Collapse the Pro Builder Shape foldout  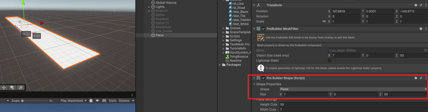click(254, 78)
